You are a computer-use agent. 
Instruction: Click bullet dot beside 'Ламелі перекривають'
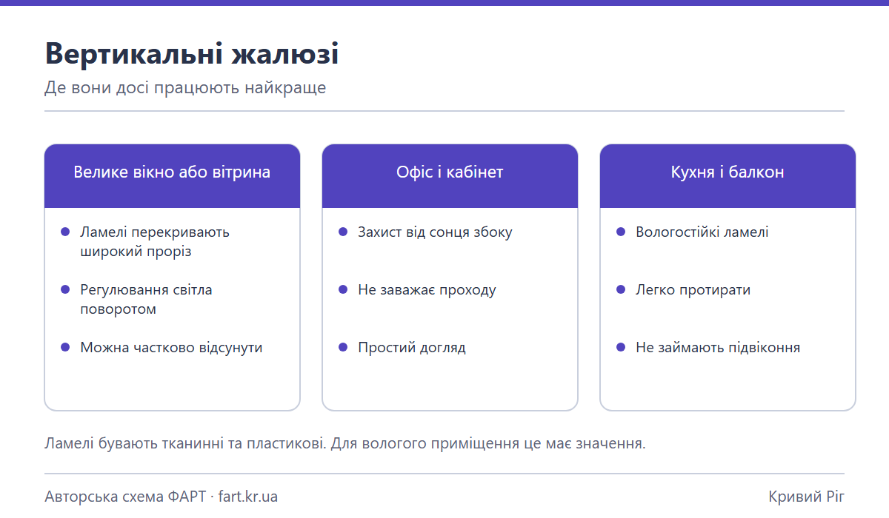coord(65,232)
